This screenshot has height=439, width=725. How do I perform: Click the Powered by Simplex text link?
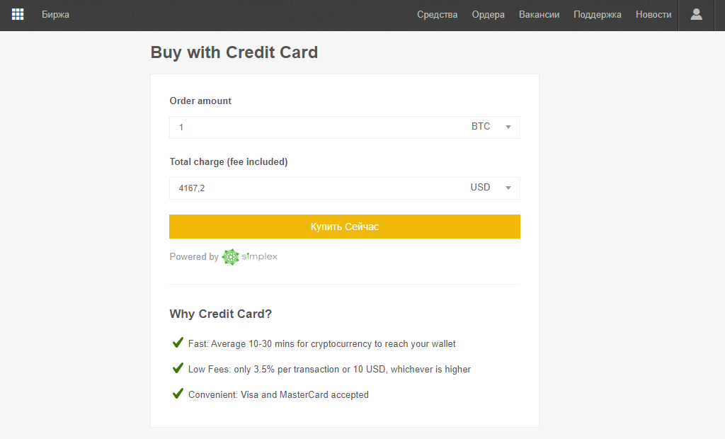coord(223,257)
